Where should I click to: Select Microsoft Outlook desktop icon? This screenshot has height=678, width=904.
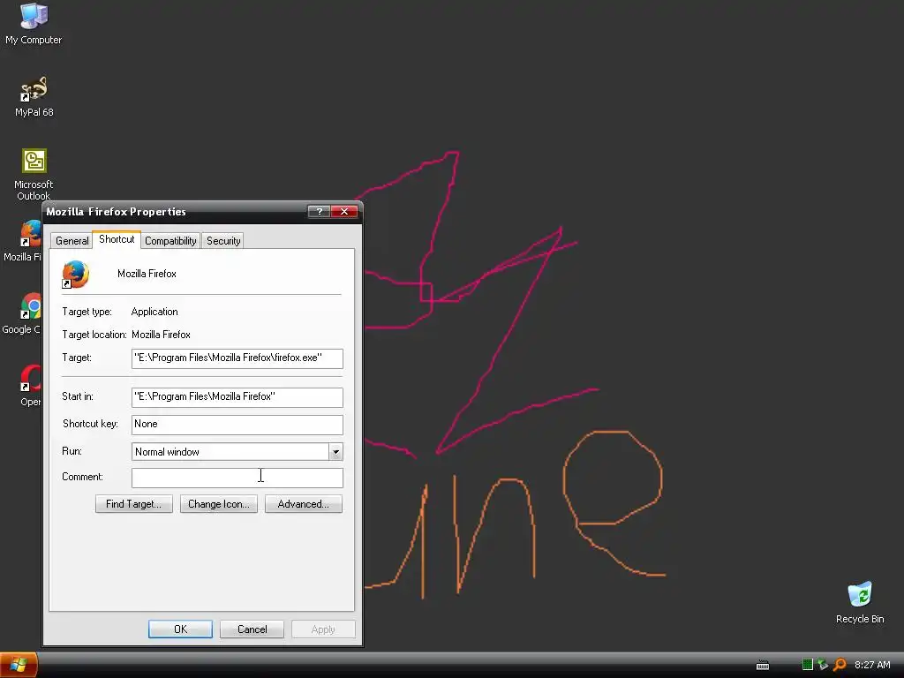[34, 174]
